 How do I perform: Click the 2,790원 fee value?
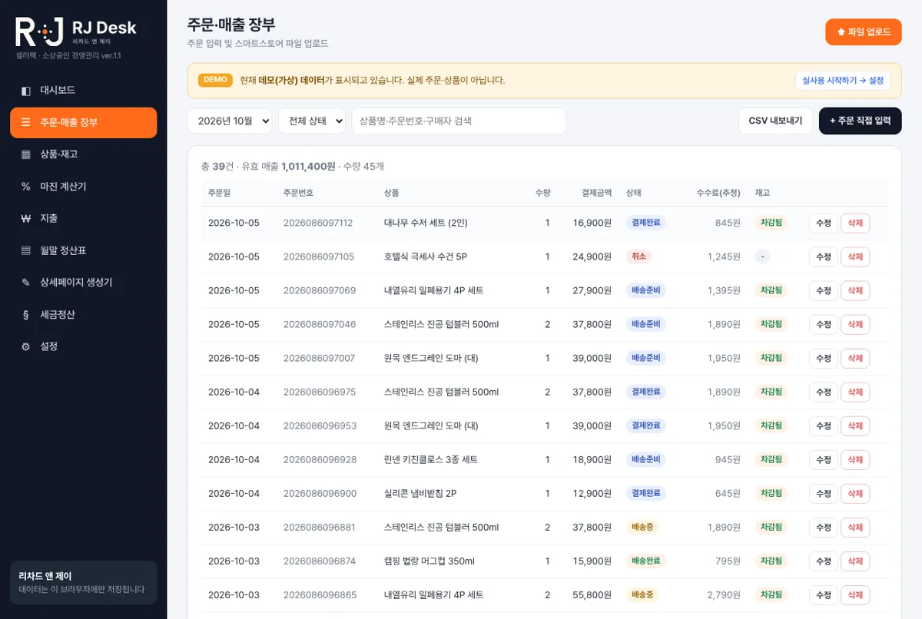point(724,594)
